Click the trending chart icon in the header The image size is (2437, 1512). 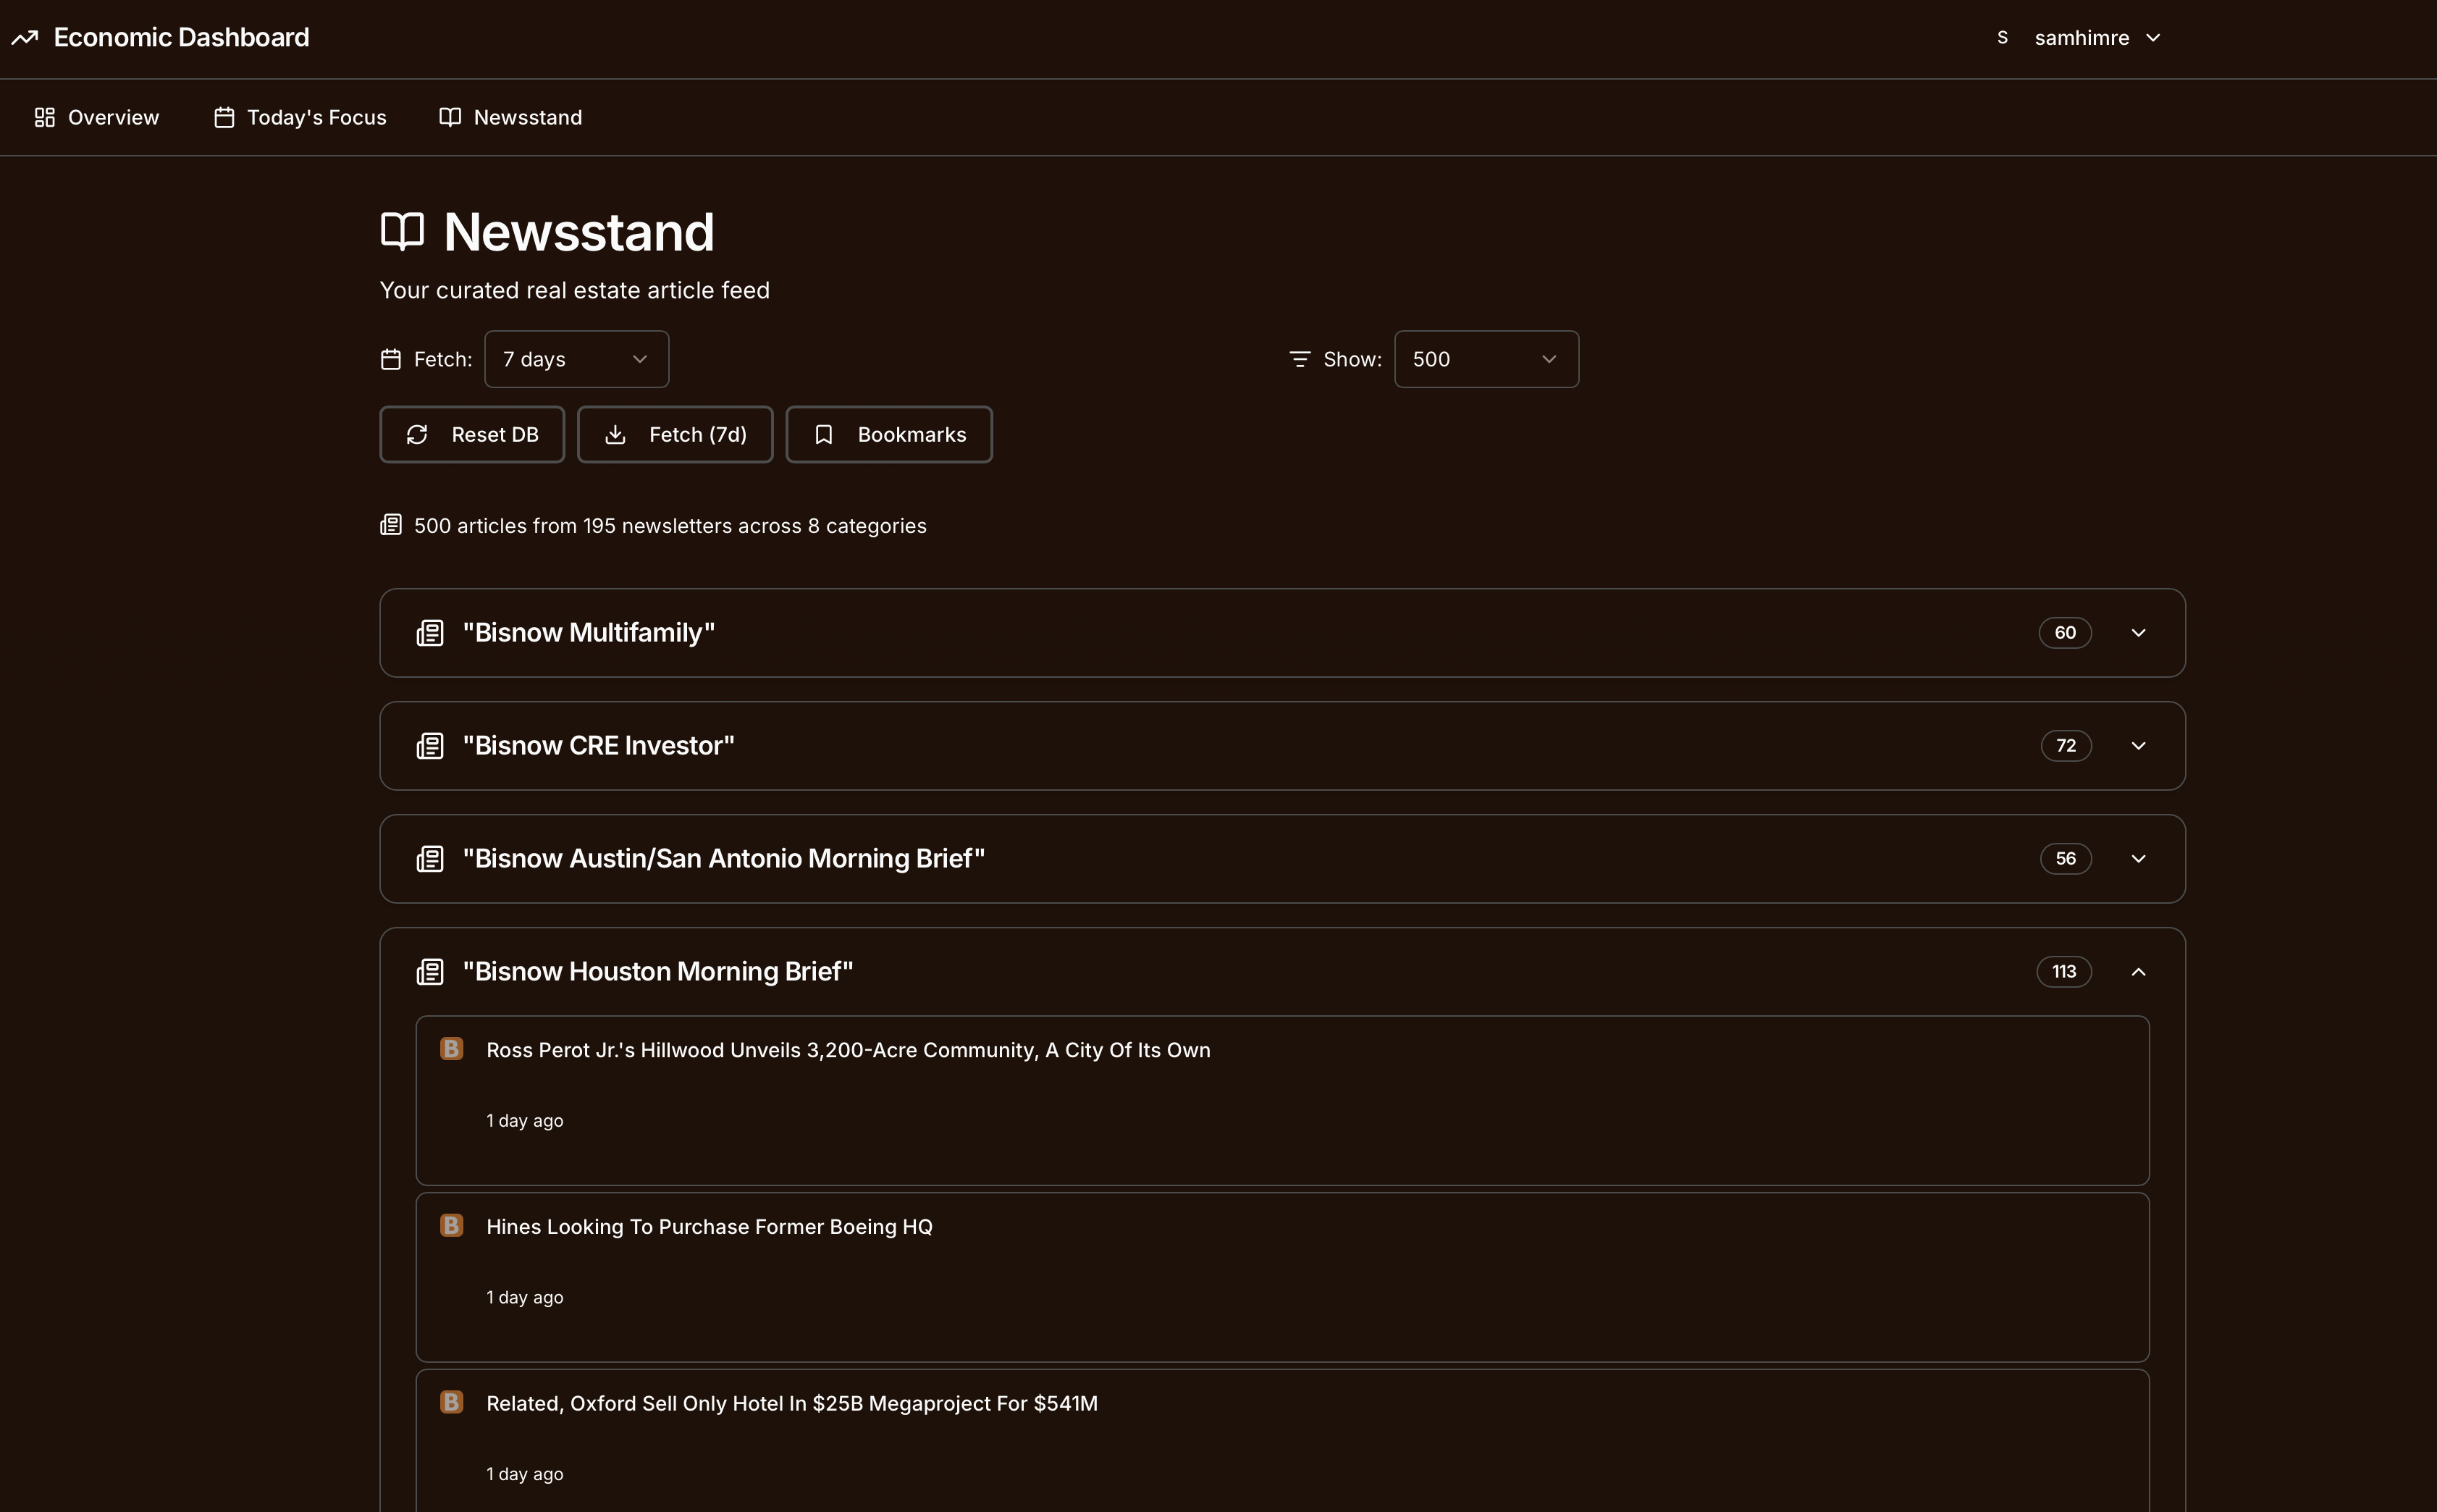(x=25, y=37)
